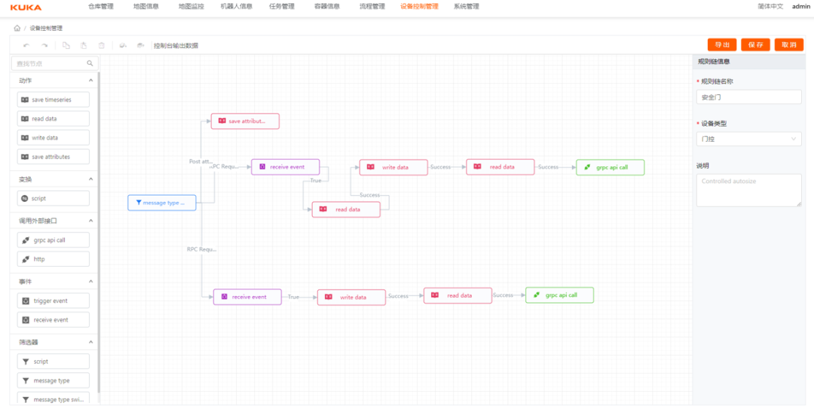Collapse the 调用外部接口 section
Image resolution: width=814 pixels, height=409 pixels.
[90, 221]
